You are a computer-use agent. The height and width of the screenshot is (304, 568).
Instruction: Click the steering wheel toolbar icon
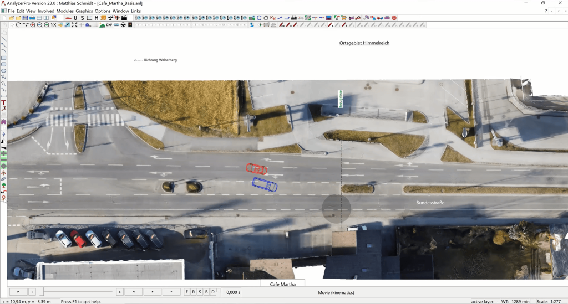pos(123,25)
